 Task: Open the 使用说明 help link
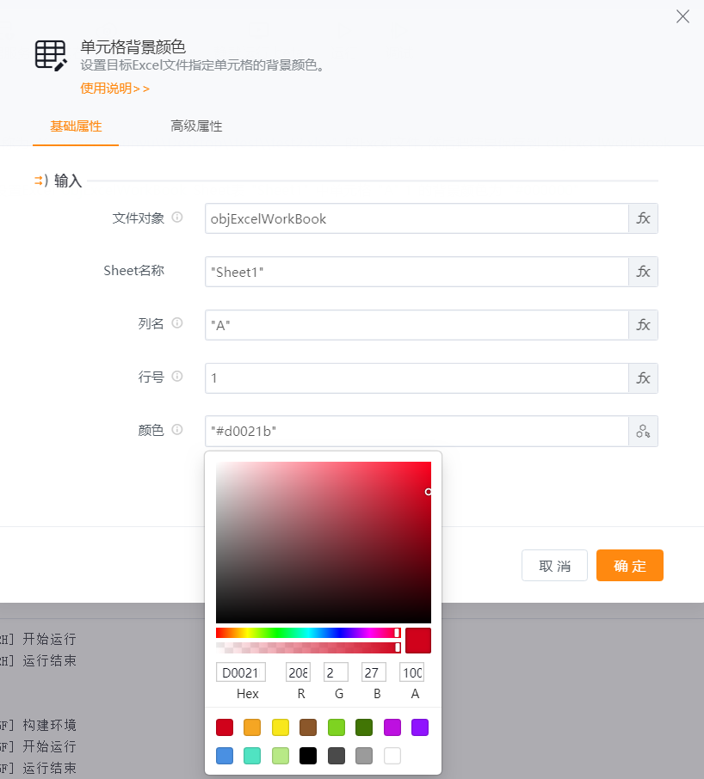coord(114,88)
